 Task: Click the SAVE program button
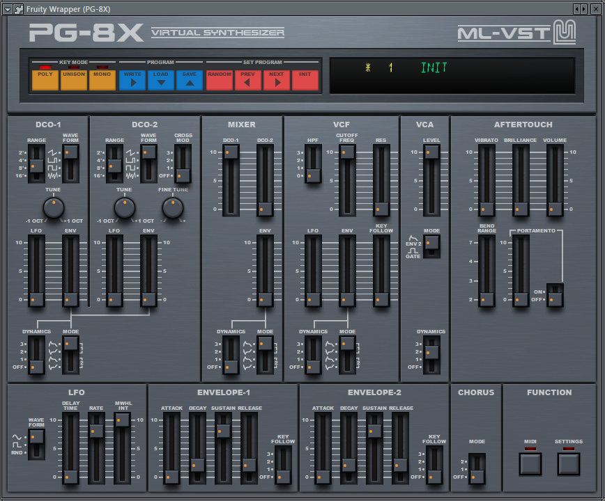click(x=190, y=80)
